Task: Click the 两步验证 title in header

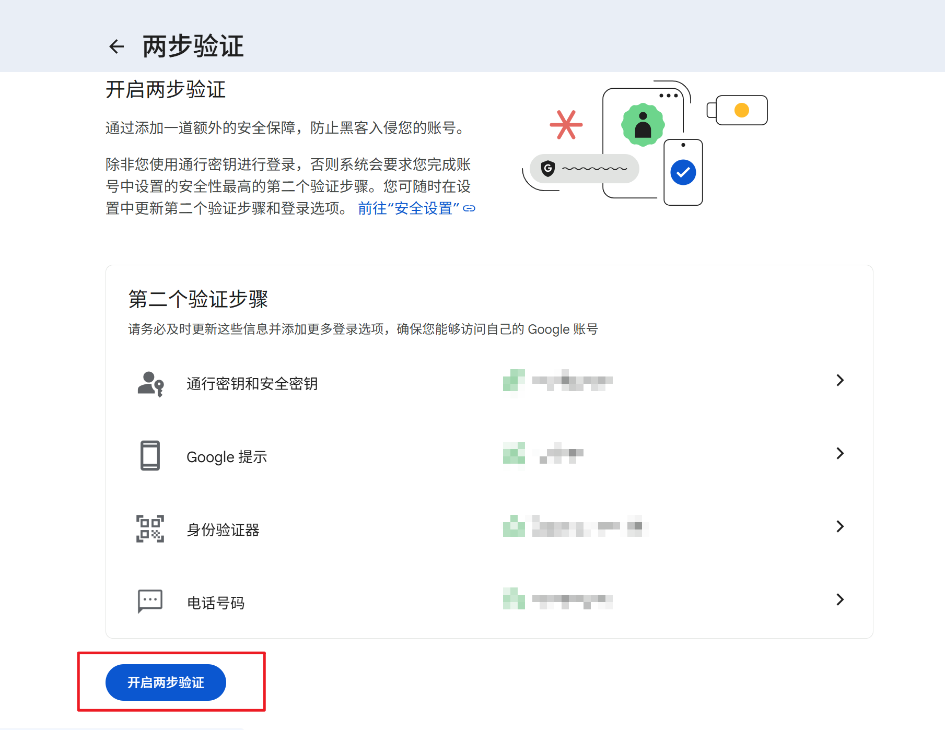Action: coord(193,46)
